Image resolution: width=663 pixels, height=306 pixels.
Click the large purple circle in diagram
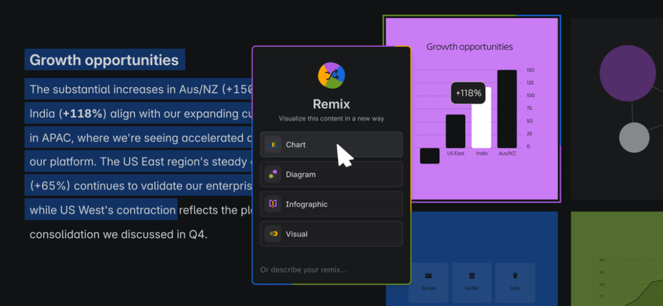tap(627, 73)
